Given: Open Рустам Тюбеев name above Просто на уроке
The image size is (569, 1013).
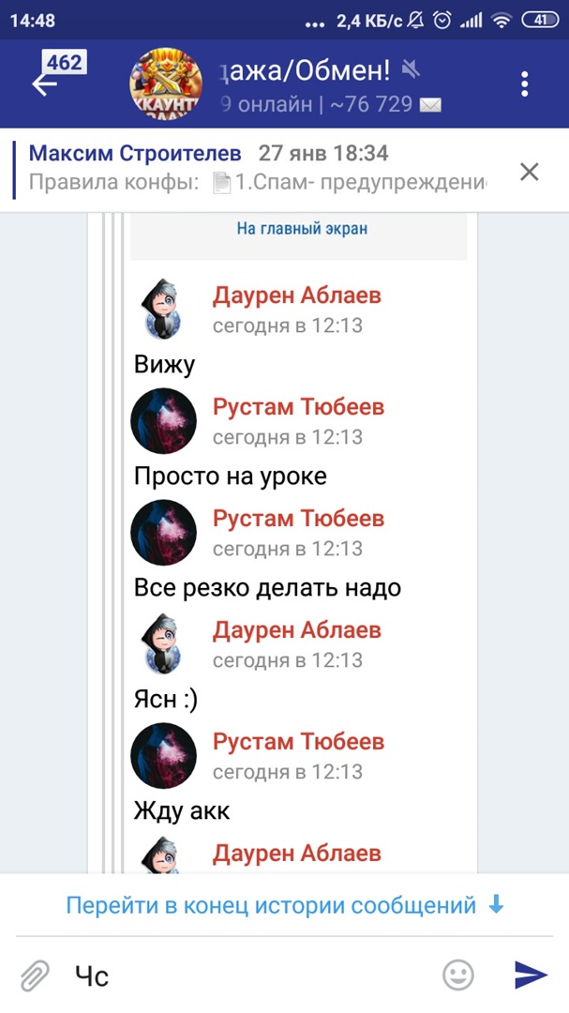Looking at the screenshot, I should 298,407.
